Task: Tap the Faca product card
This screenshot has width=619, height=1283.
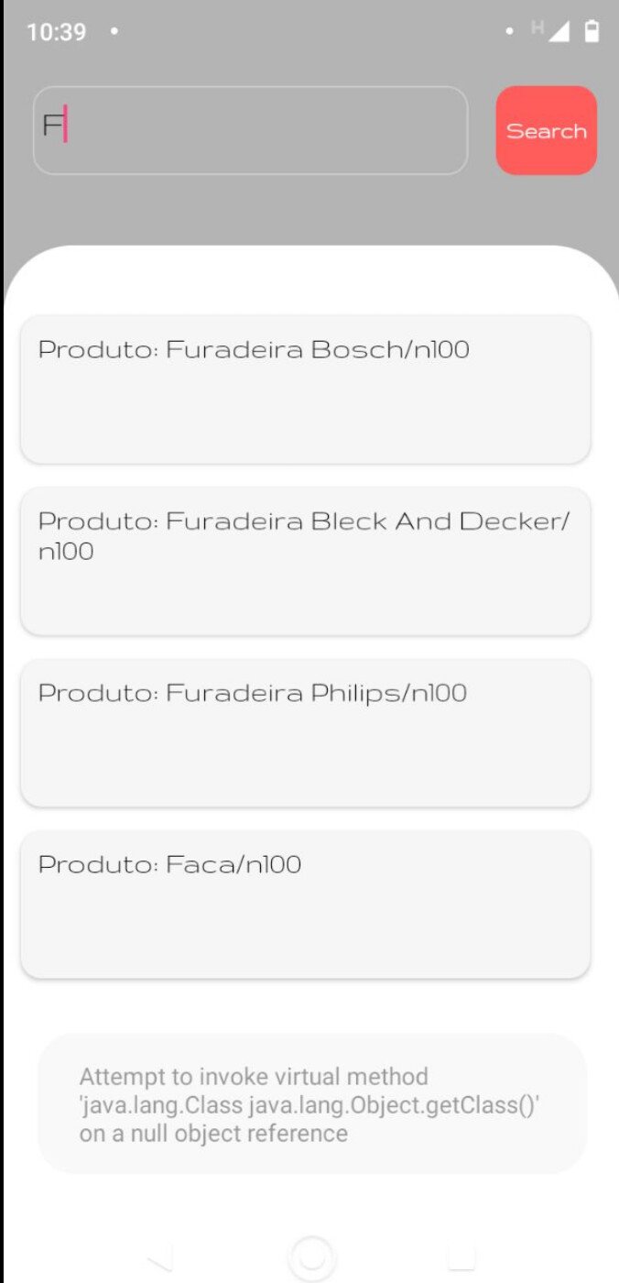Action: (x=305, y=904)
